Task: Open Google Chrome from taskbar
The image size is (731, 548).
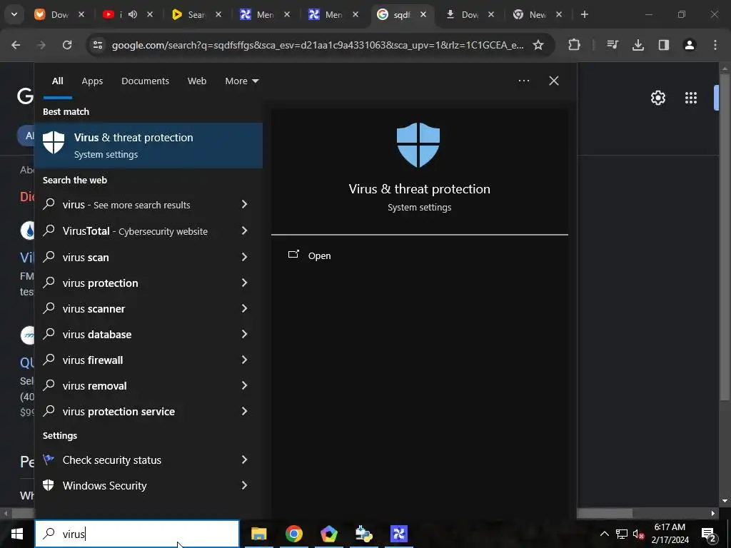Action: click(x=293, y=534)
